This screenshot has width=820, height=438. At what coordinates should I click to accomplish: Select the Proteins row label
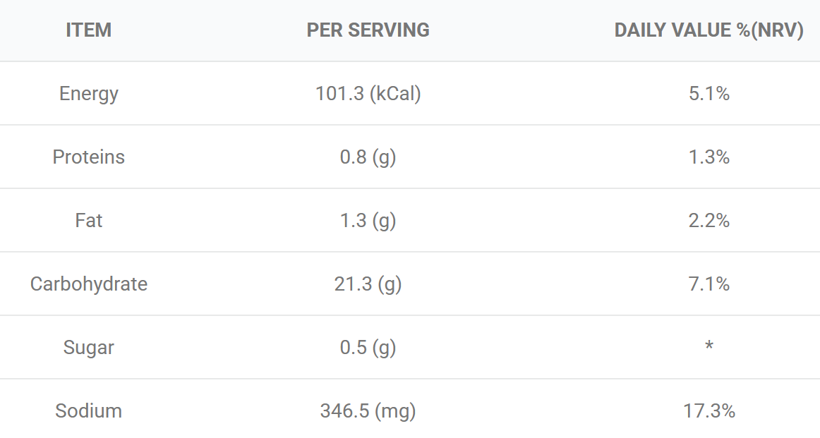point(88,157)
